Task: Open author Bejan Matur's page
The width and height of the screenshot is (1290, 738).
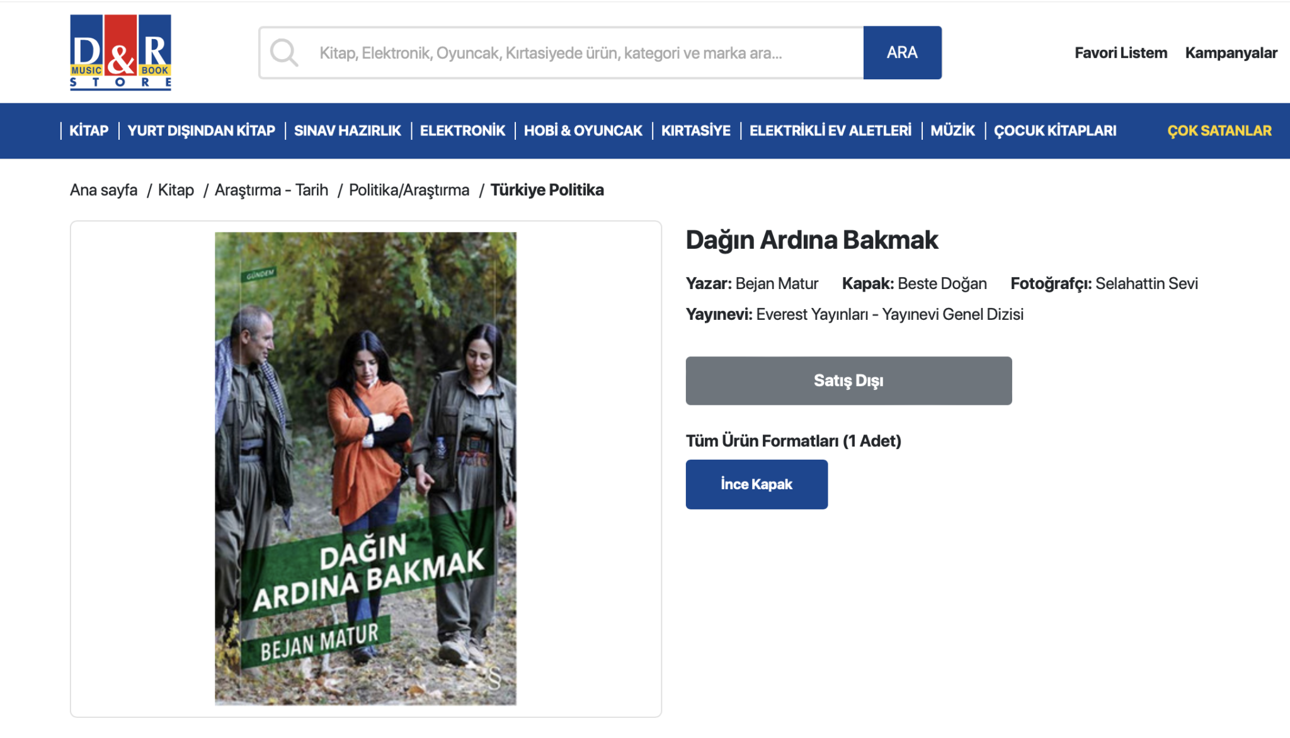Action: 777,284
